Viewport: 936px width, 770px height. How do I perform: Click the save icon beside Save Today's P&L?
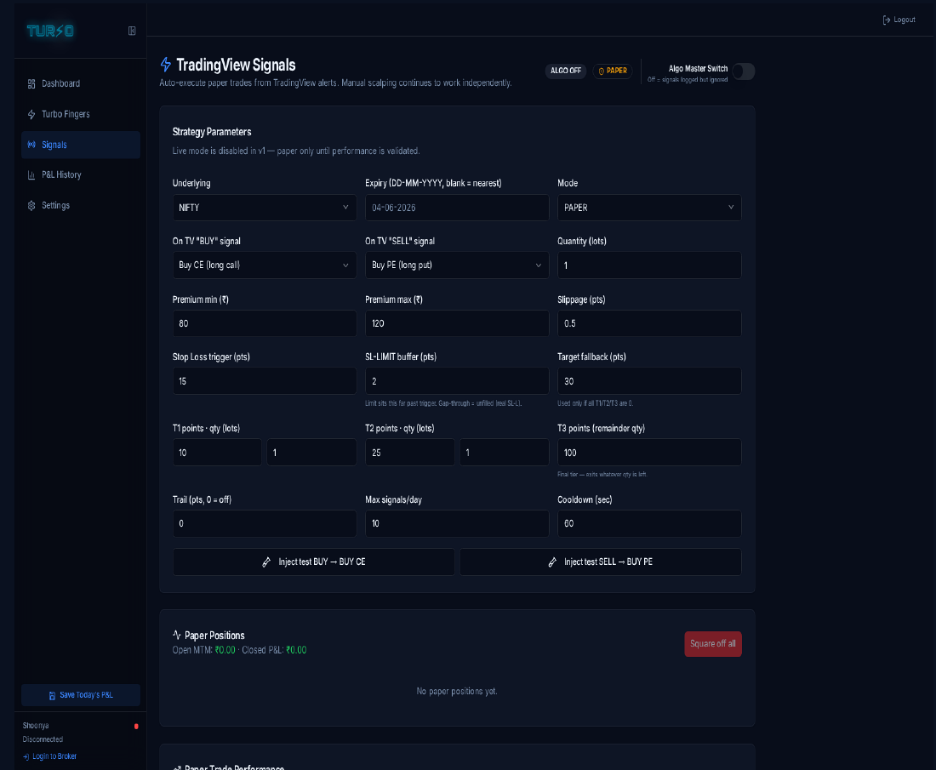[52, 695]
